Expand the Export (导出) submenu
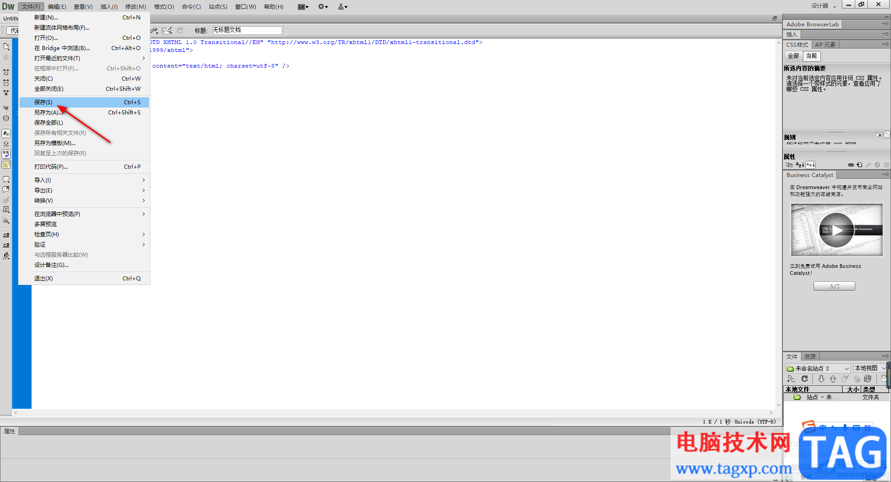Image resolution: width=891 pixels, height=482 pixels. 84,190
